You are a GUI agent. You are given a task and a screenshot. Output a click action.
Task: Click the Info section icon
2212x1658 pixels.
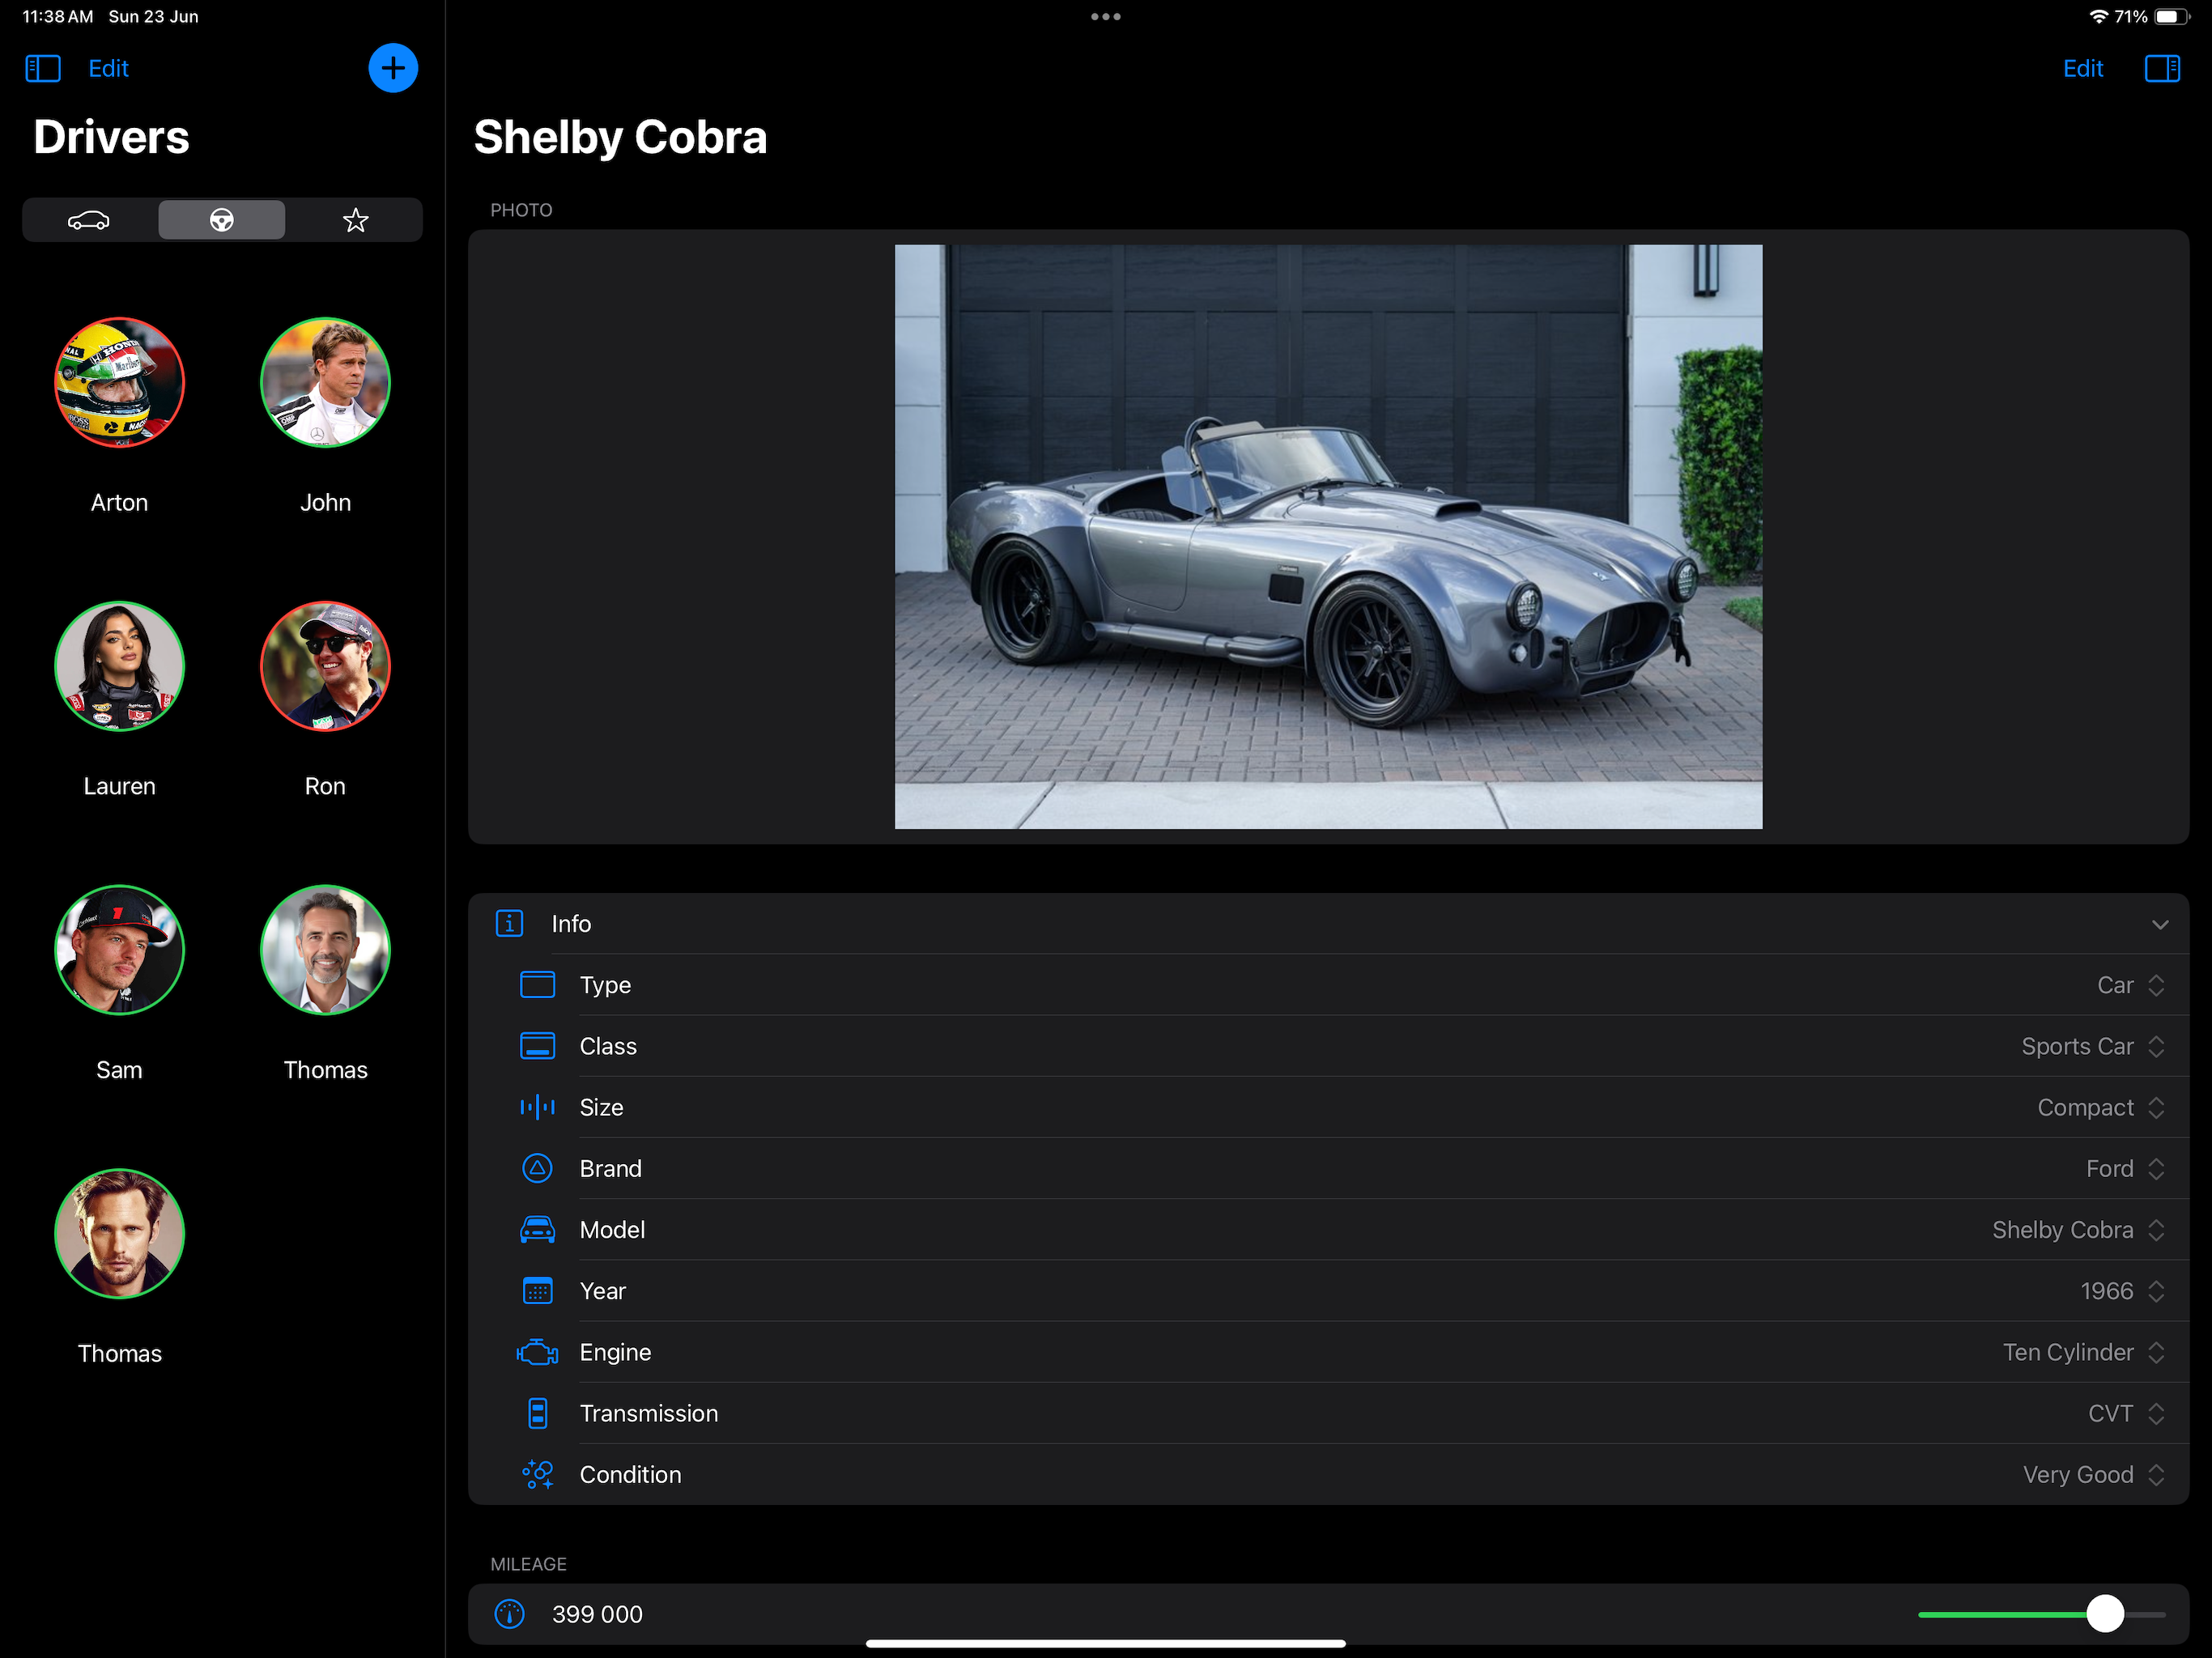(x=509, y=923)
